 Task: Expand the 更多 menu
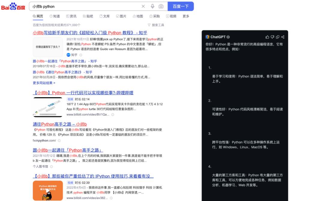coord(186,16)
